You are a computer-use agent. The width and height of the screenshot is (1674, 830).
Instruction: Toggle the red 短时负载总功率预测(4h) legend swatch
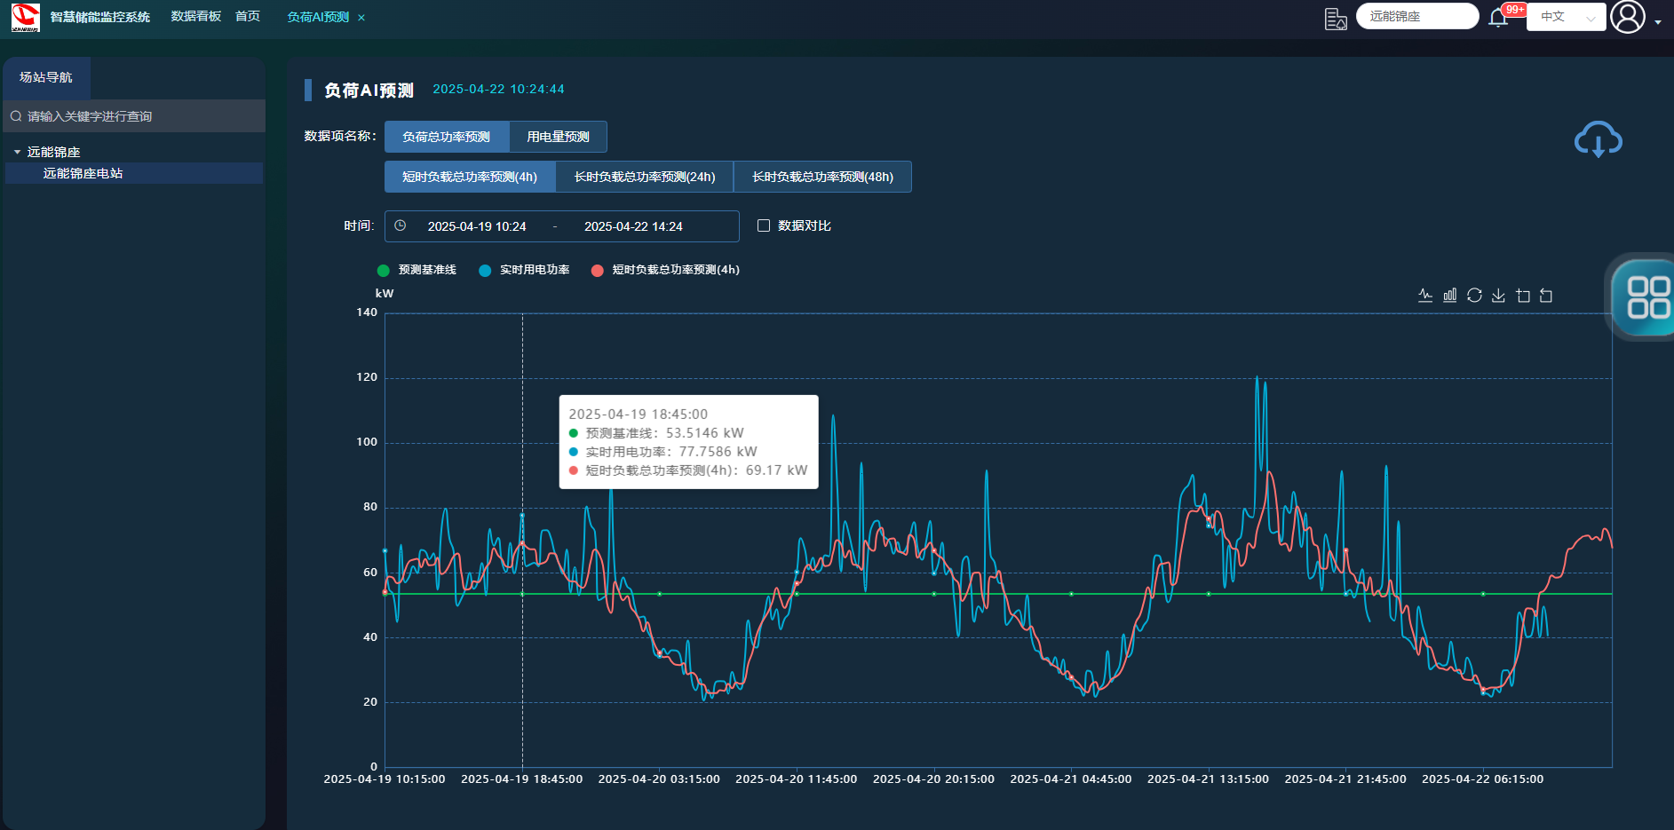[598, 271]
